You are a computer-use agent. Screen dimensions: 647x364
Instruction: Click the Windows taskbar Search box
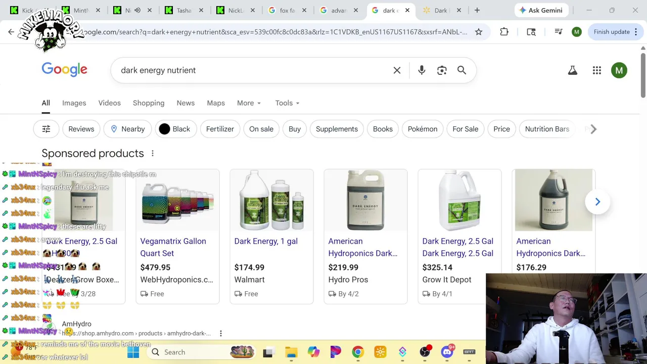[202, 352]
